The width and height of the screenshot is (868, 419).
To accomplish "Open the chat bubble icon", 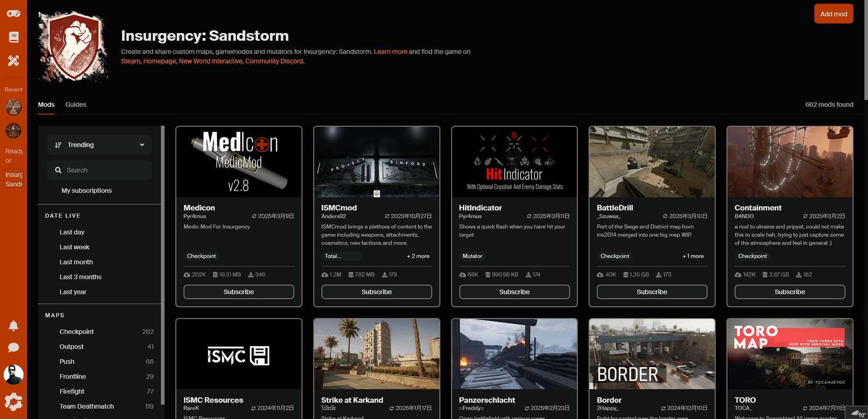I will [14, 348].
